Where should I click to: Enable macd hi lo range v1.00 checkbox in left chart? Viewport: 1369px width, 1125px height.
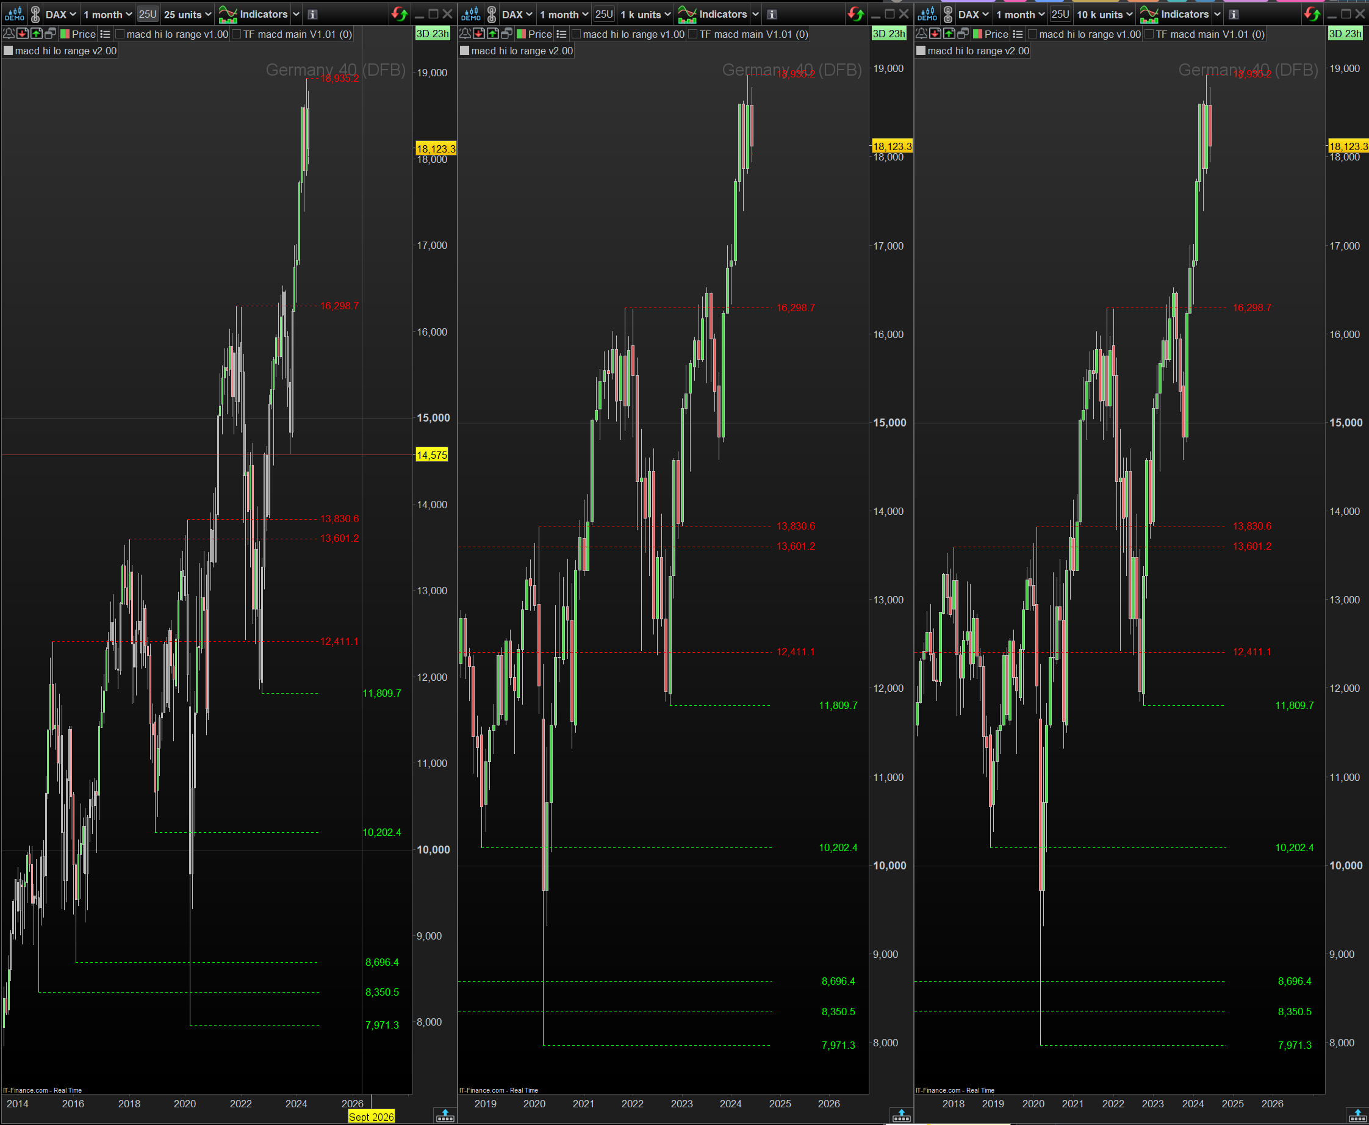click(x=120, y=34)
